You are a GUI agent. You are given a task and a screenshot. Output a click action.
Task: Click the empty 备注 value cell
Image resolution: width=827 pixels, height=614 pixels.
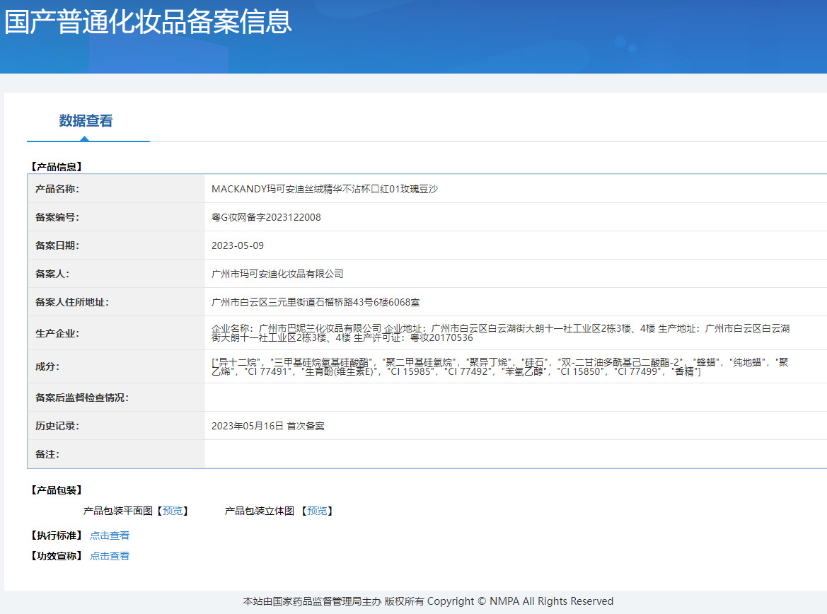[x=515, y=454]
